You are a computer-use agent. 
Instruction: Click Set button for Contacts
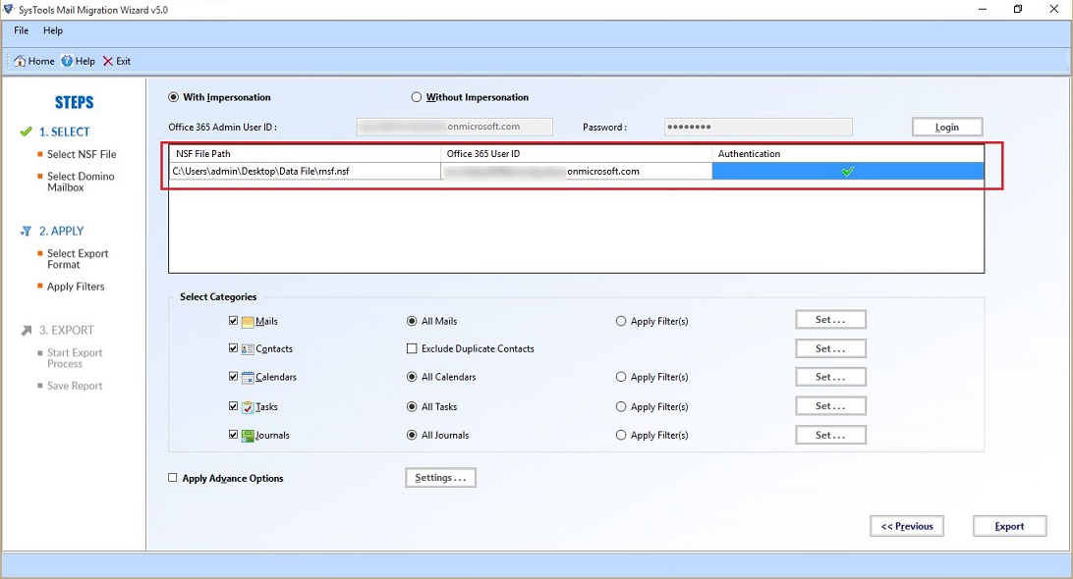tap(830, 348)
